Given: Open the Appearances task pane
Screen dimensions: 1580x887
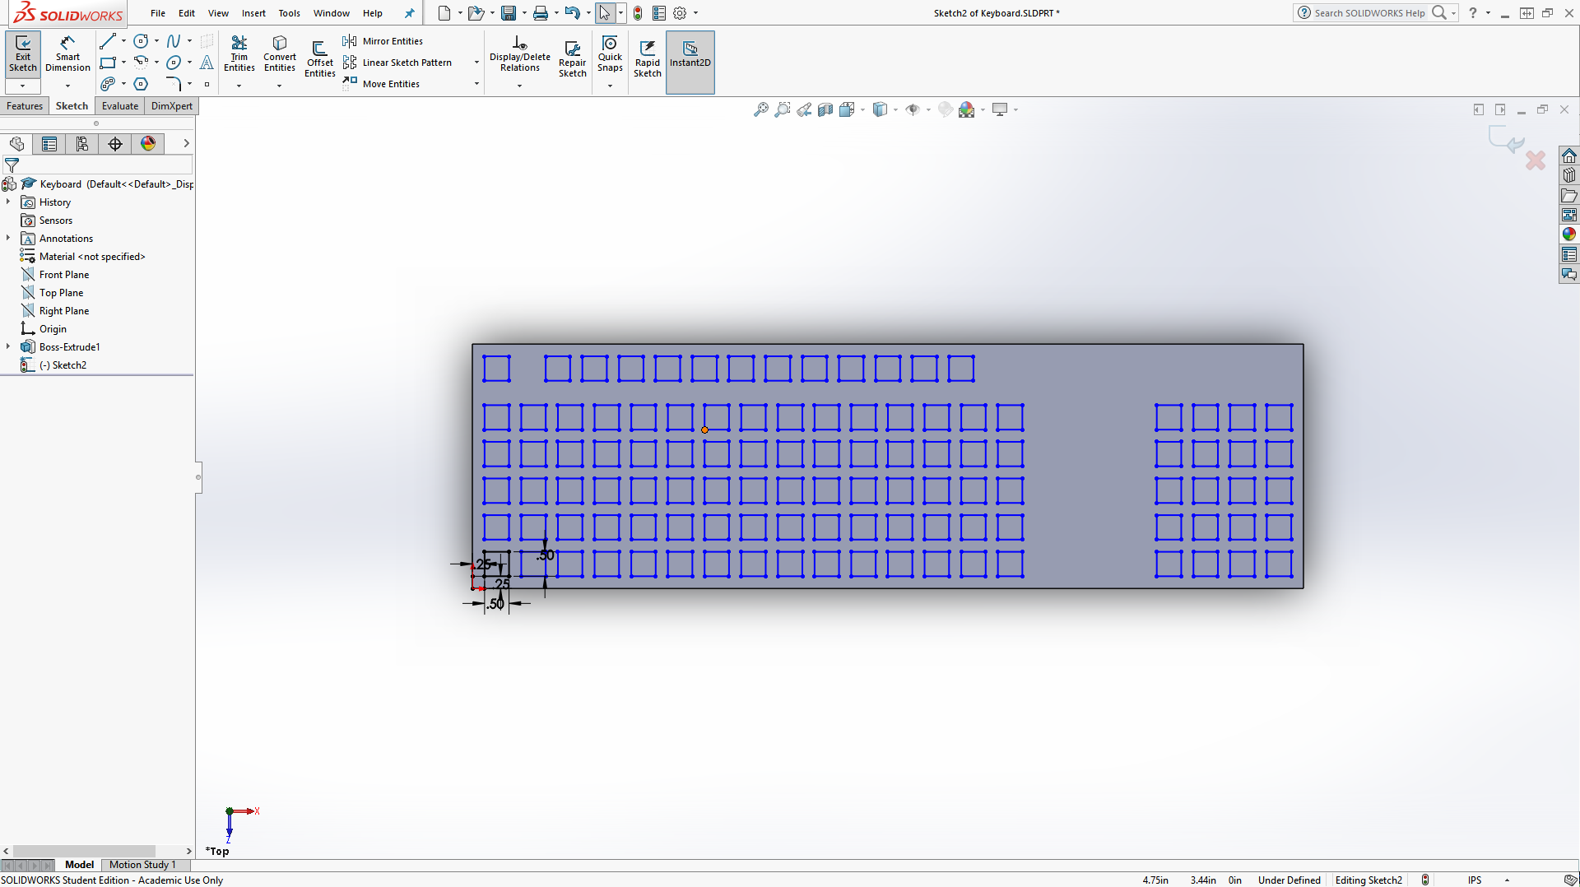Looking at the screenshot, I should (1569, 235).
